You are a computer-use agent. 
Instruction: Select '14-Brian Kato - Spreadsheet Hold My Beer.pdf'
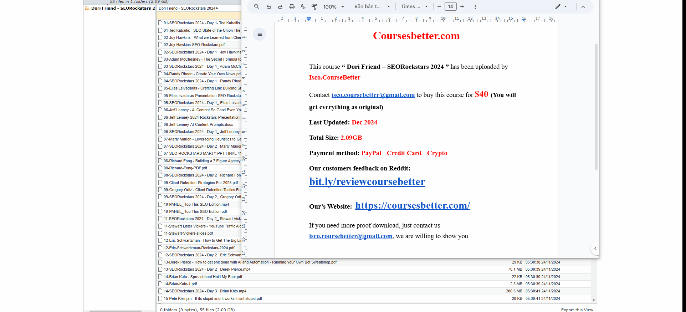[x=203, y=277]
